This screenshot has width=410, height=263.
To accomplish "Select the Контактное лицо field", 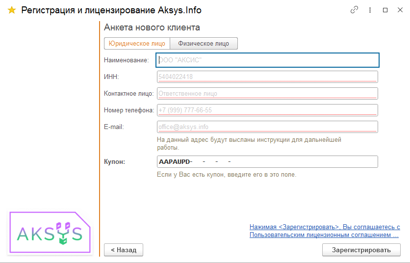I will pos(267,93).
